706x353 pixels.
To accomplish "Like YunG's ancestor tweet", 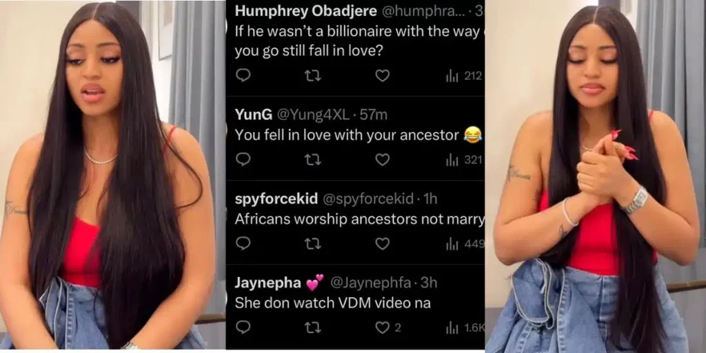I will click(x=382, y=159).
